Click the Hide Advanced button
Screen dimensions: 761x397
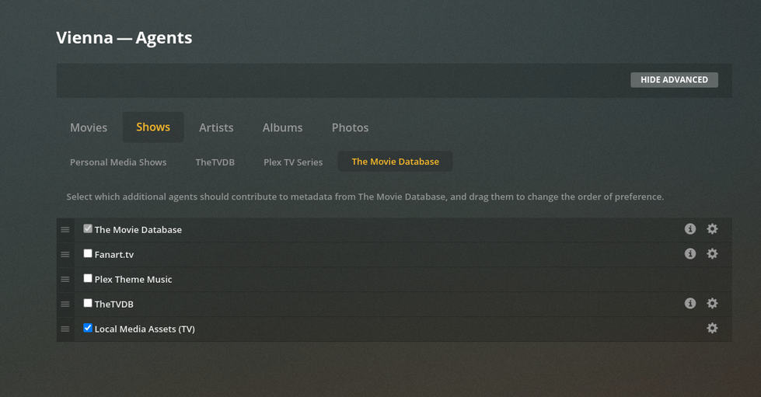(674, 80)
